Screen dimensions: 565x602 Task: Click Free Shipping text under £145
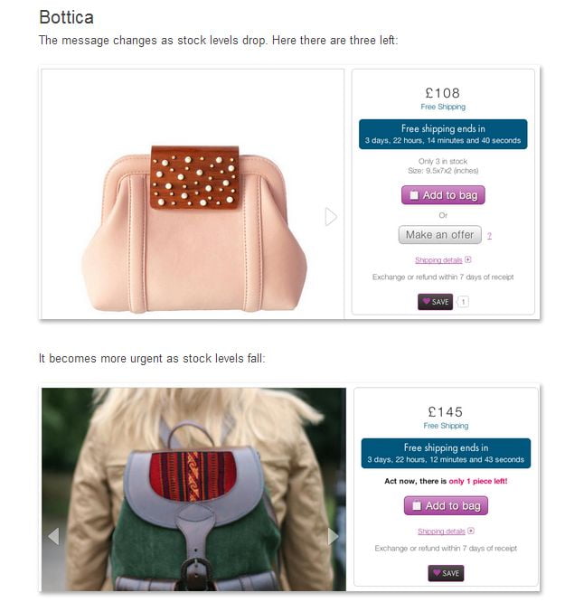click(x=446, y=426)
